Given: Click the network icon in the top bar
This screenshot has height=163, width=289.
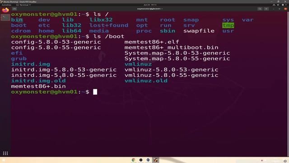Looking at the screenshot, I should click(274, 5).
